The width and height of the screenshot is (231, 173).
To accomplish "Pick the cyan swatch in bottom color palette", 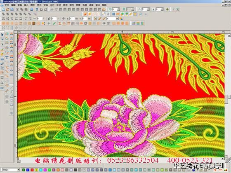I will [x=41, y=170].
